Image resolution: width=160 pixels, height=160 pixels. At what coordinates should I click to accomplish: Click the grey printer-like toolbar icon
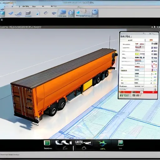click(x=28, y=13)
